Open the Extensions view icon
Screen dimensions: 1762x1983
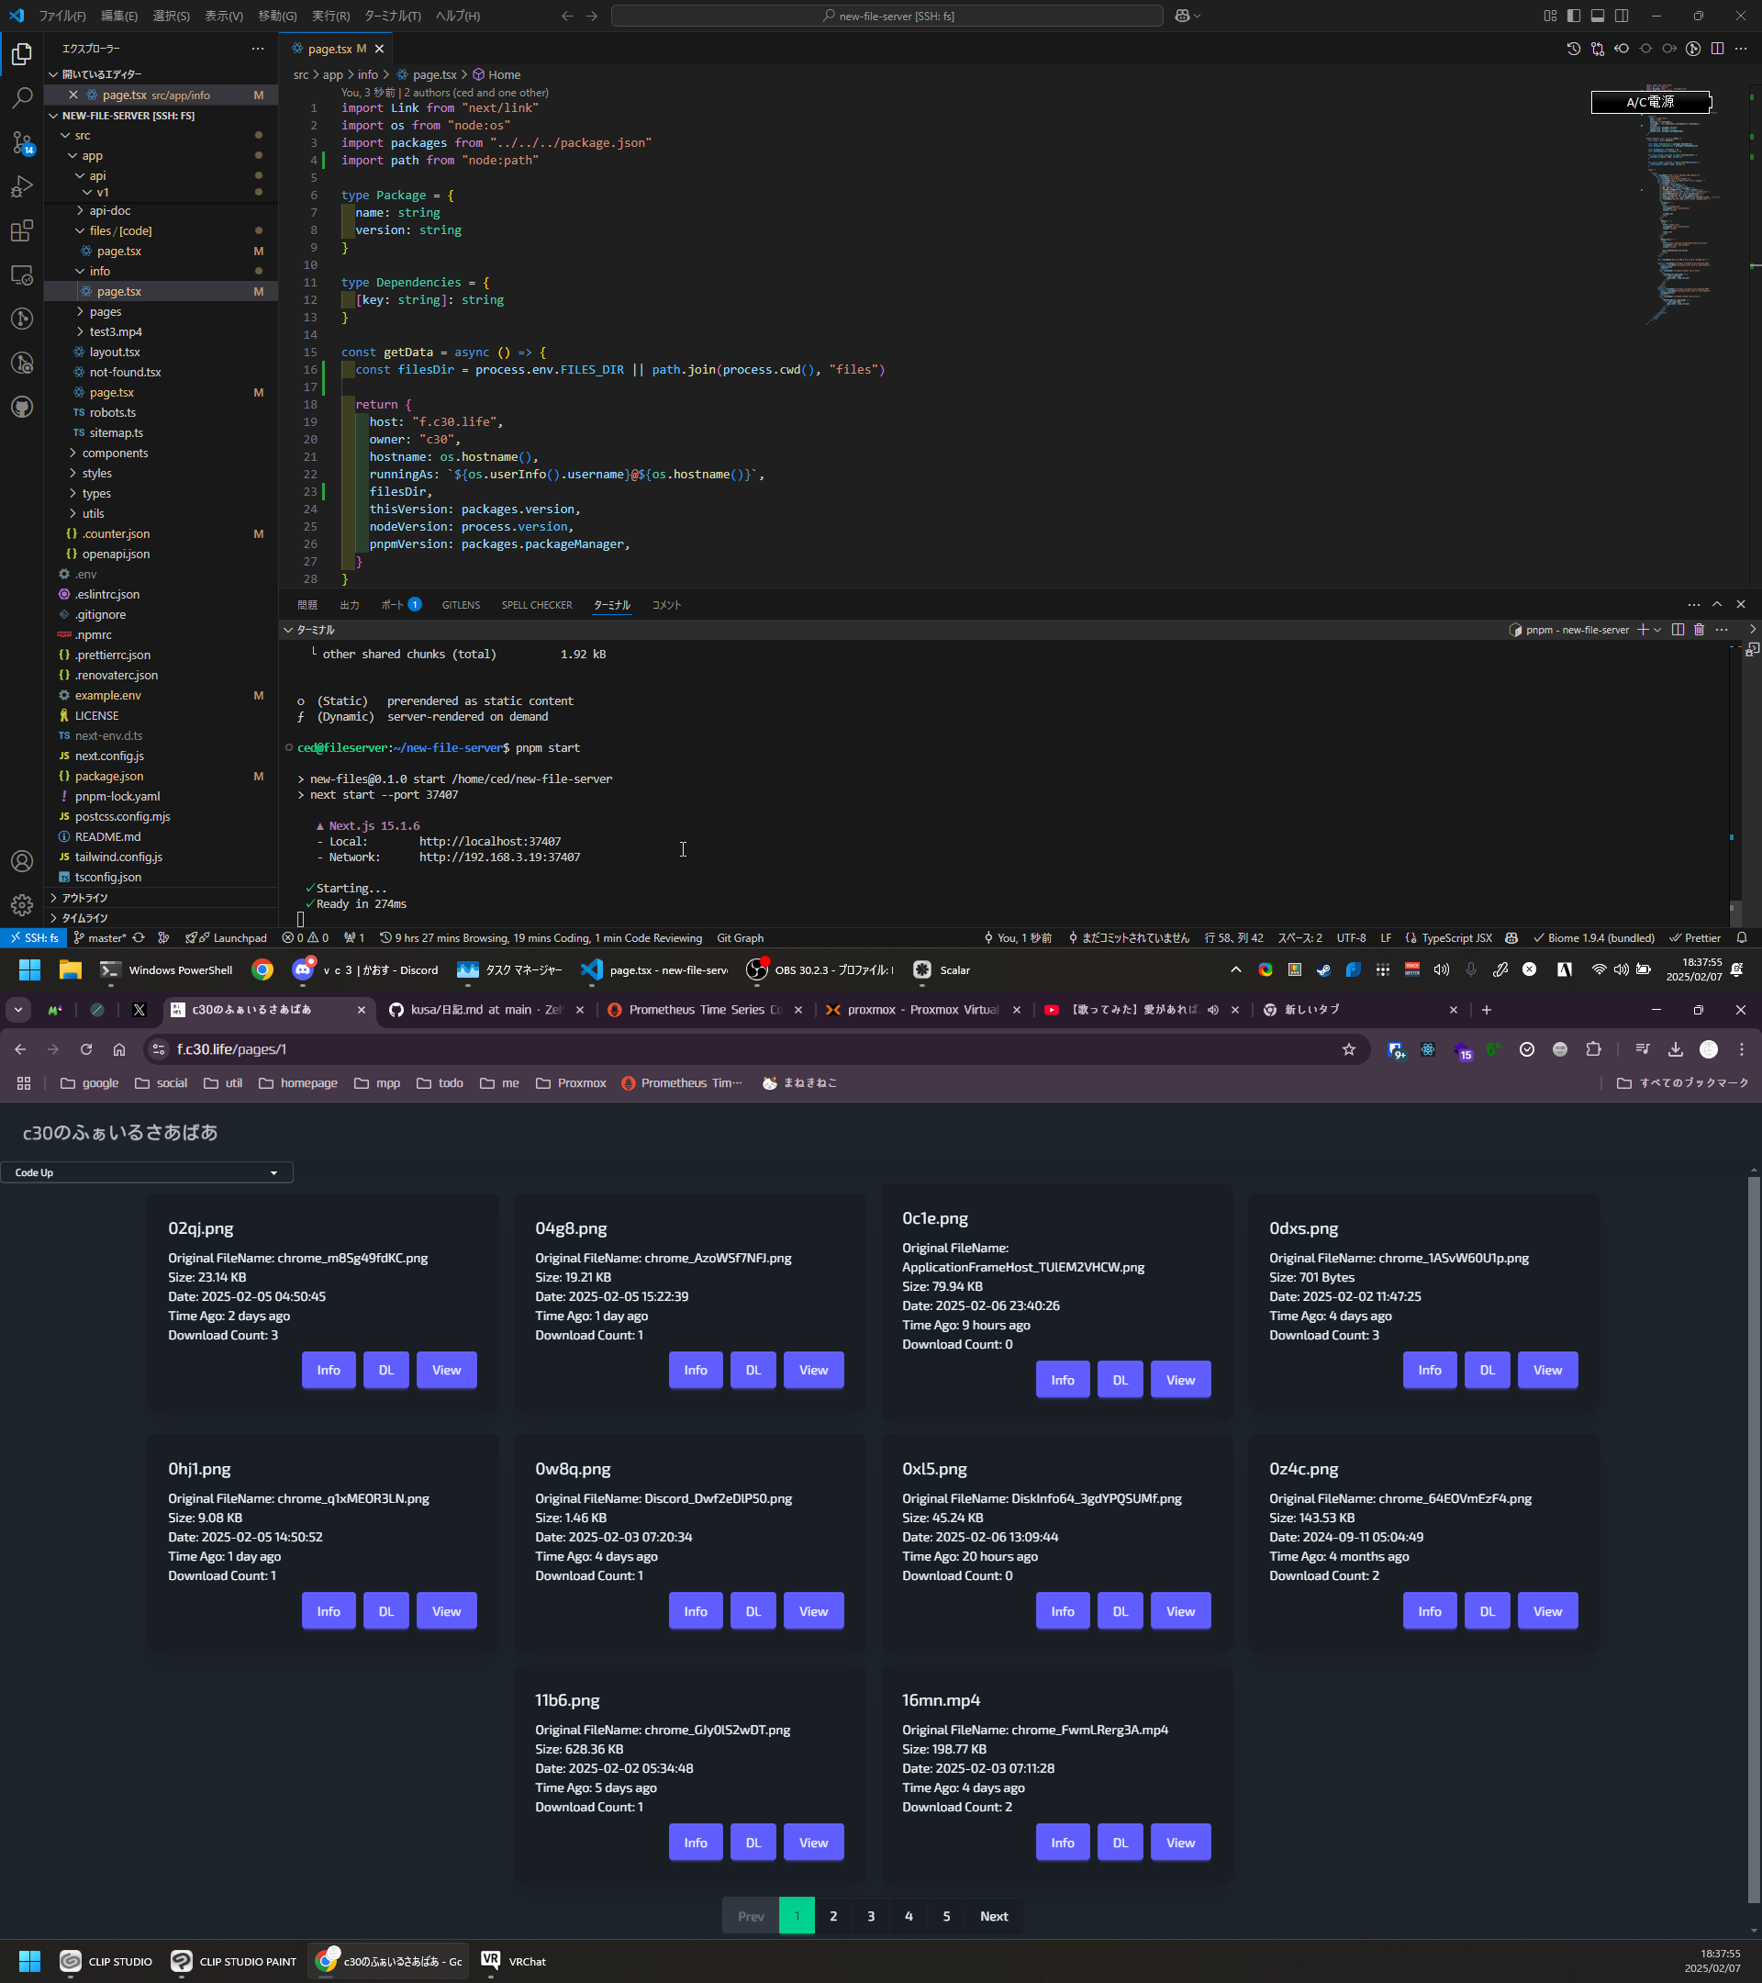tap(21, 231)
